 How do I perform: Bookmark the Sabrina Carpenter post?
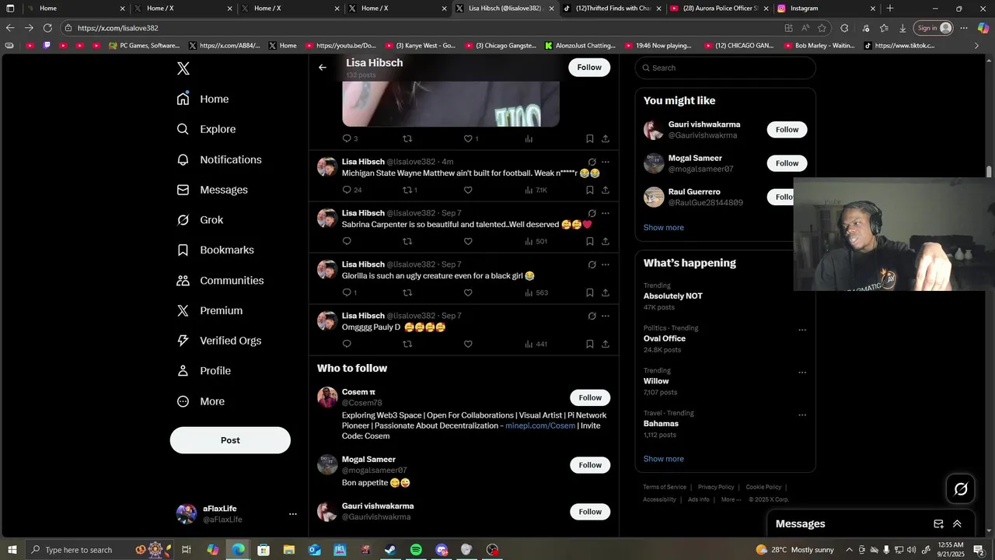click(x=589, y=241)
